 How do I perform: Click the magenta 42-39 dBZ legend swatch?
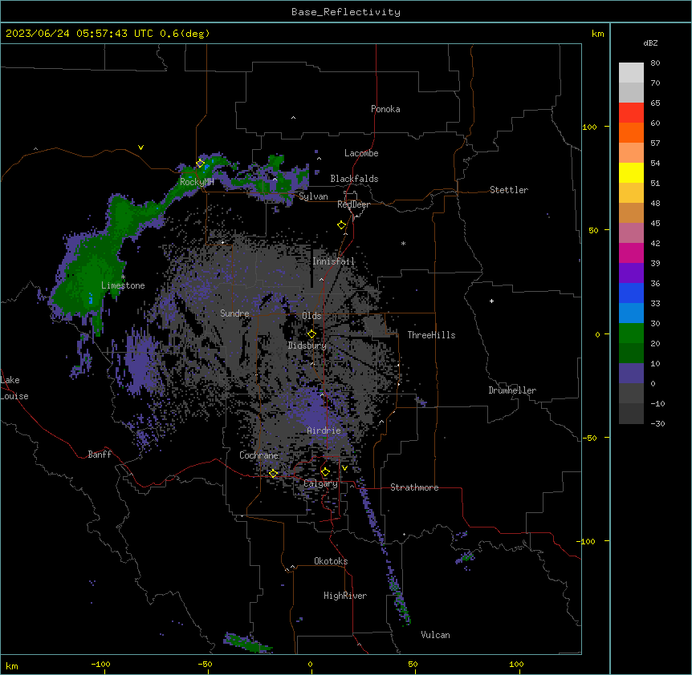click(x=631, y=253)
